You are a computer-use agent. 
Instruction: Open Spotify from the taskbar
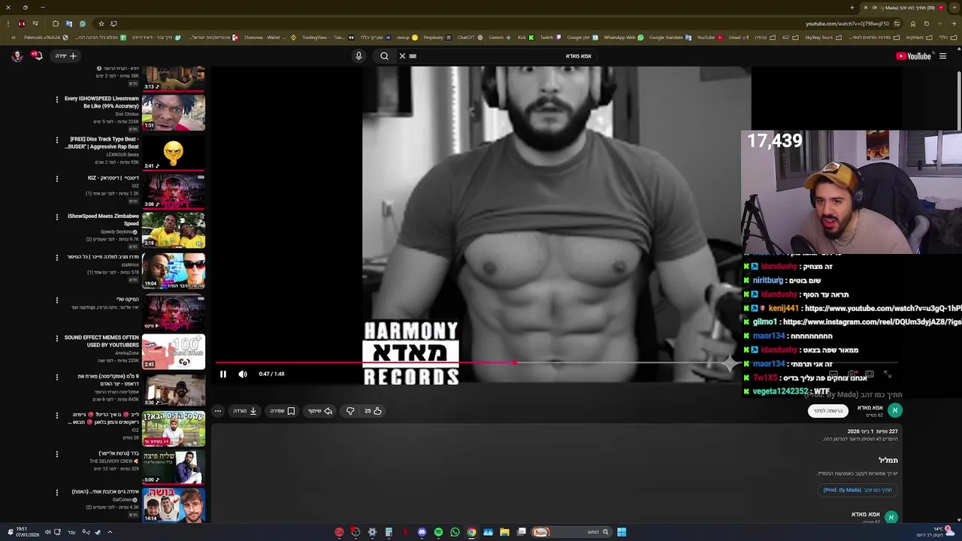(438, 532)
